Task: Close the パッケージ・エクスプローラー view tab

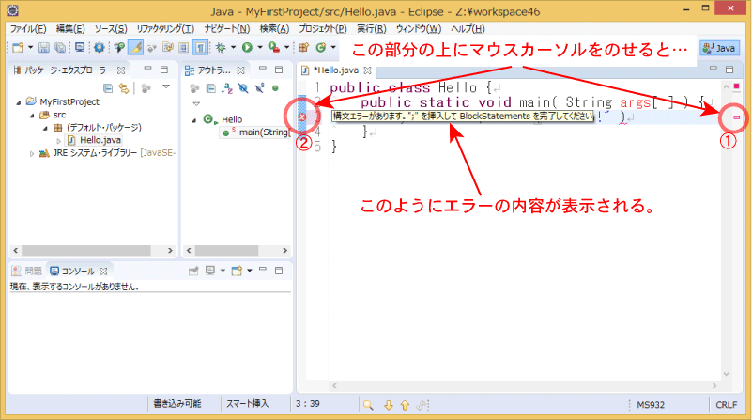Action: click(121, 70)
